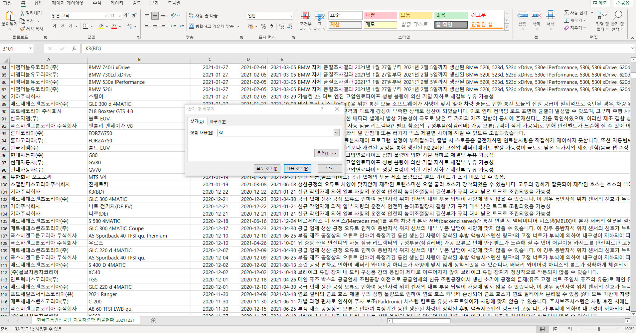
Task: Click Options (옵션) button in Find dialog
Action: click(327, 153)
